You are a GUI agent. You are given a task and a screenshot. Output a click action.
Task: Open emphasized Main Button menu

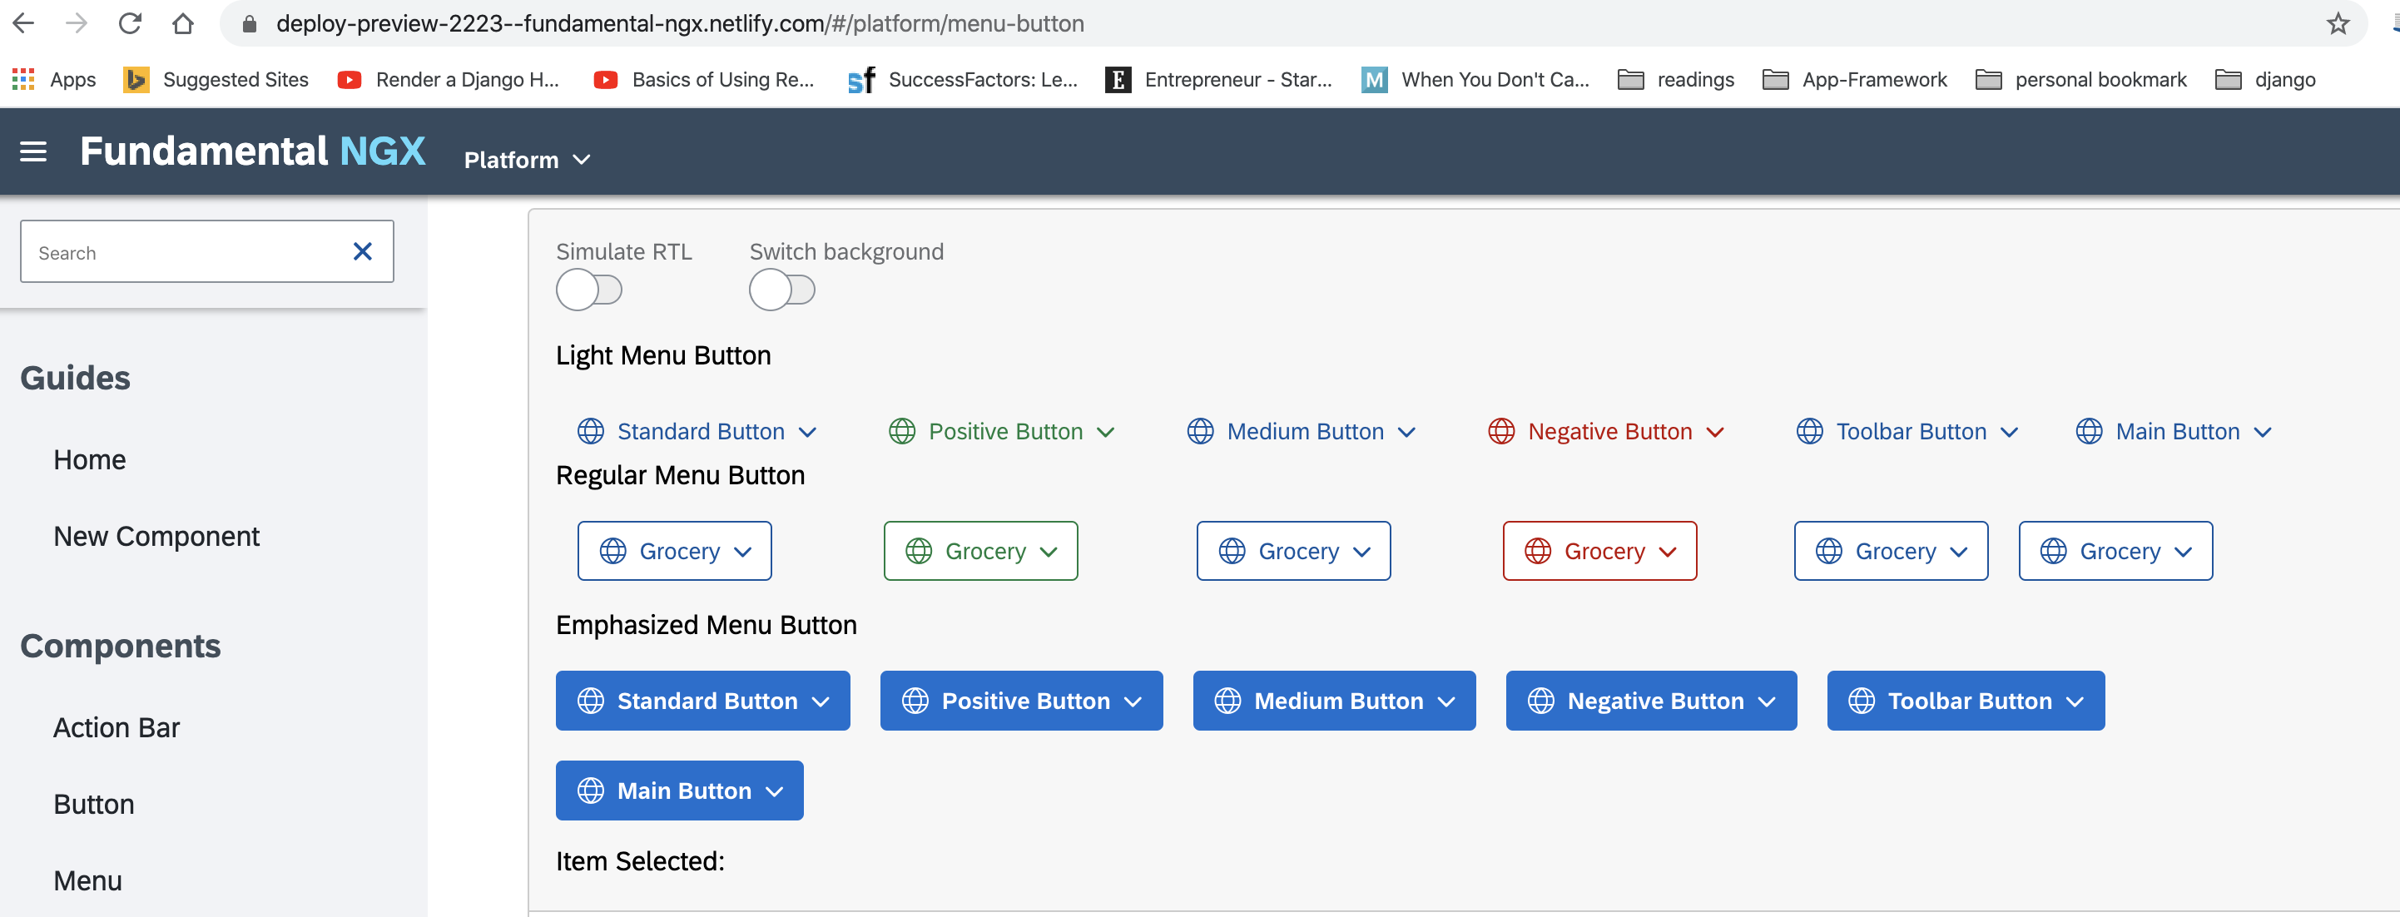680,791
